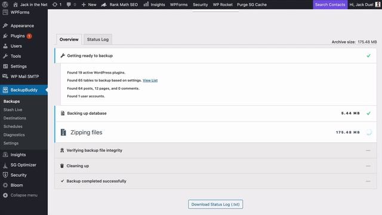Click the Security shield icon in sidebar
The image size is (382, 215).
click(5, 175)
